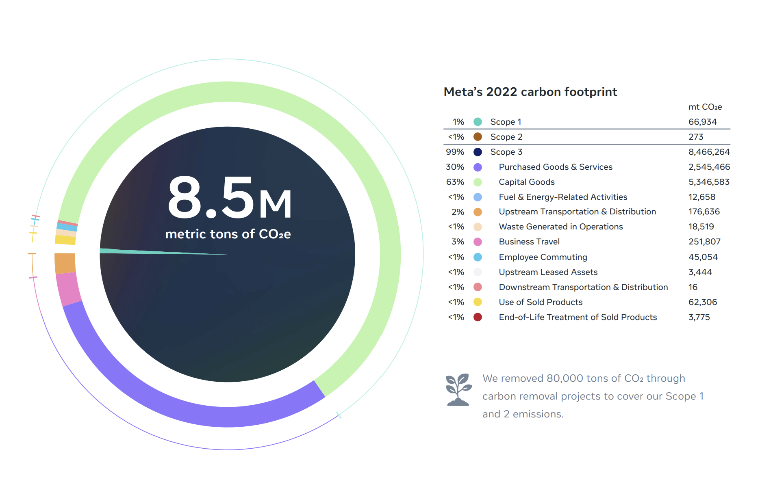Viewport: 760px width, 497px height.
Task: Select the value 3,444
Action: (700, 272)
